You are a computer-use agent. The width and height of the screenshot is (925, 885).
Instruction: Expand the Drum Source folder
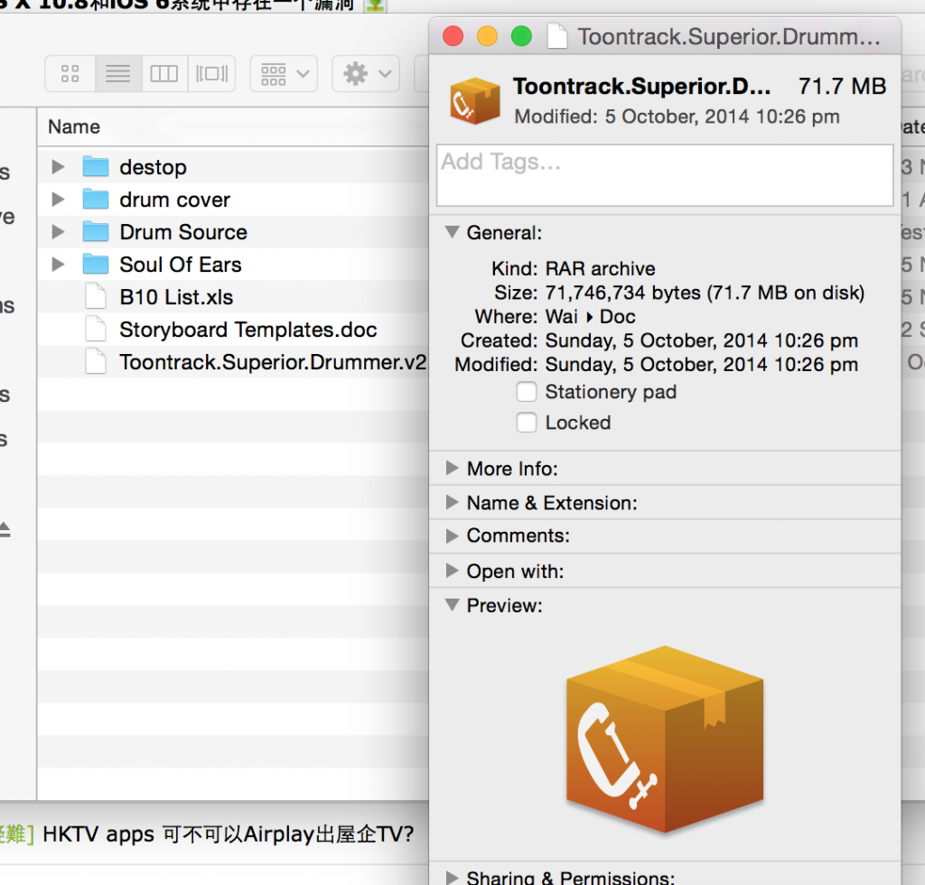pos(58,232)
